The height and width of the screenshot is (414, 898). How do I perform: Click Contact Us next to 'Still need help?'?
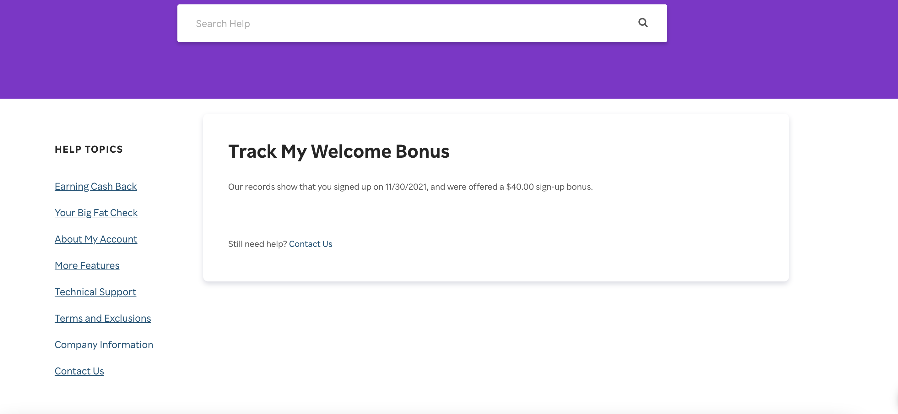[x=310, y=244]
